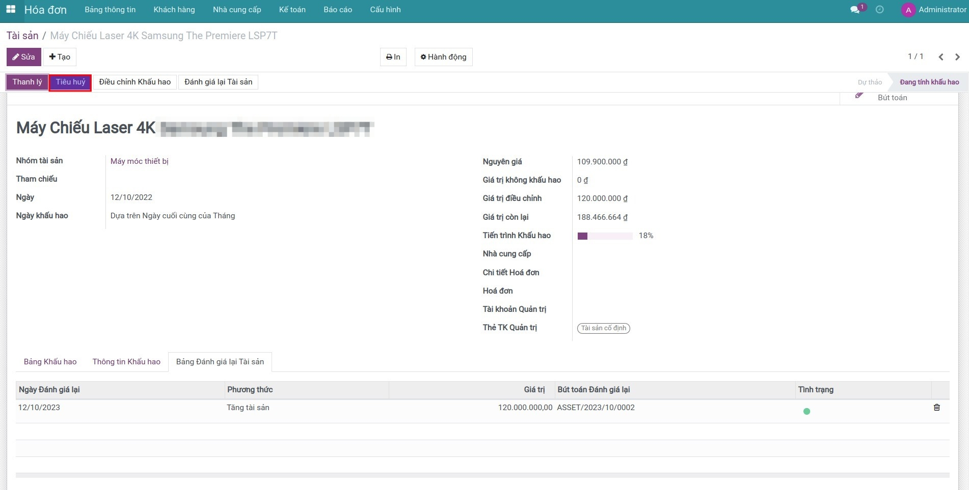The image size is (969, 490).
Task: Switch to the Bảng Khấu hao tab
Action: point(50,362)
